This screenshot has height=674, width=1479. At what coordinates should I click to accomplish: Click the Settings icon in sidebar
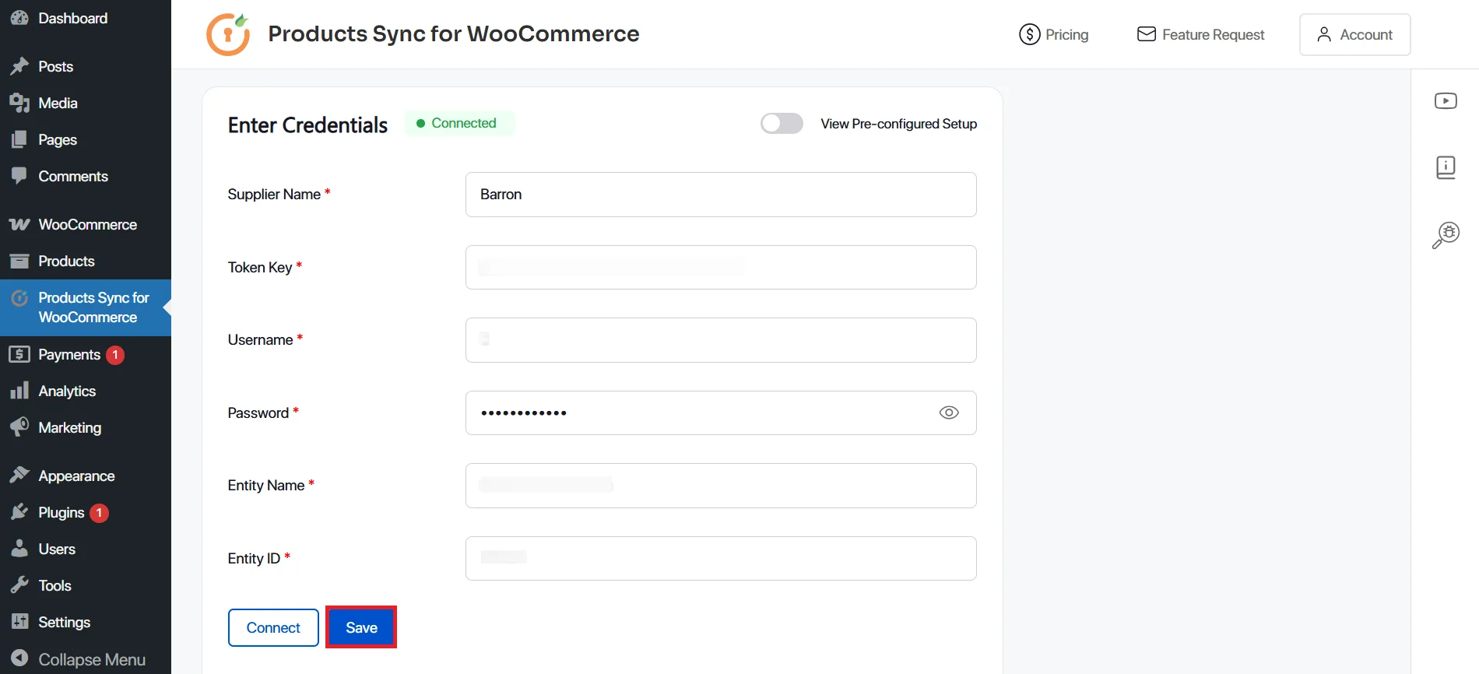click(x=19, y=622)
